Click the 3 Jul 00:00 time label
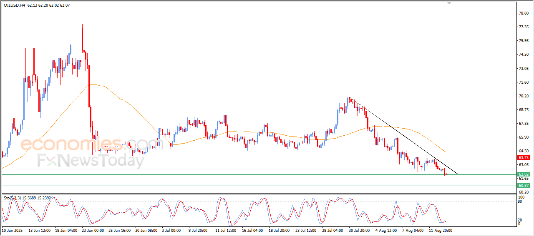 pos(171,230)
